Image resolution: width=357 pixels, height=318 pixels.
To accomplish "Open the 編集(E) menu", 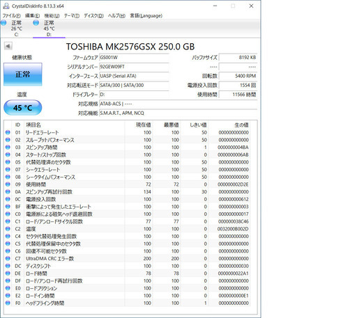I will 32,16.
